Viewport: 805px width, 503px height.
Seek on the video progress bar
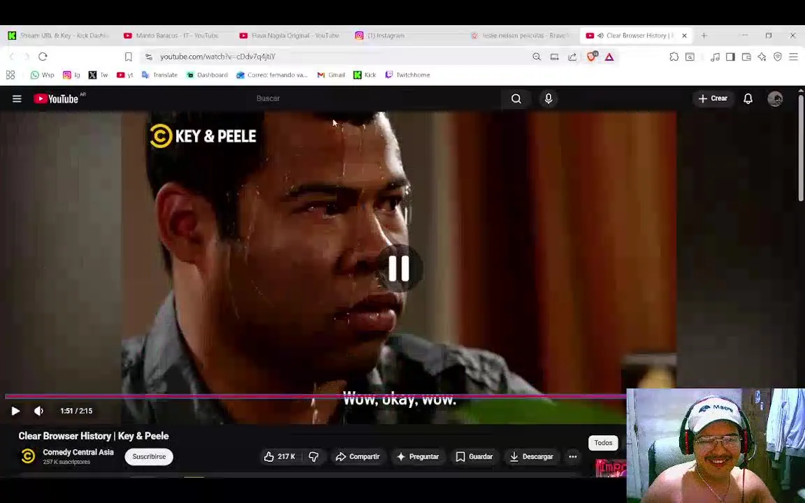click(315, 396)
